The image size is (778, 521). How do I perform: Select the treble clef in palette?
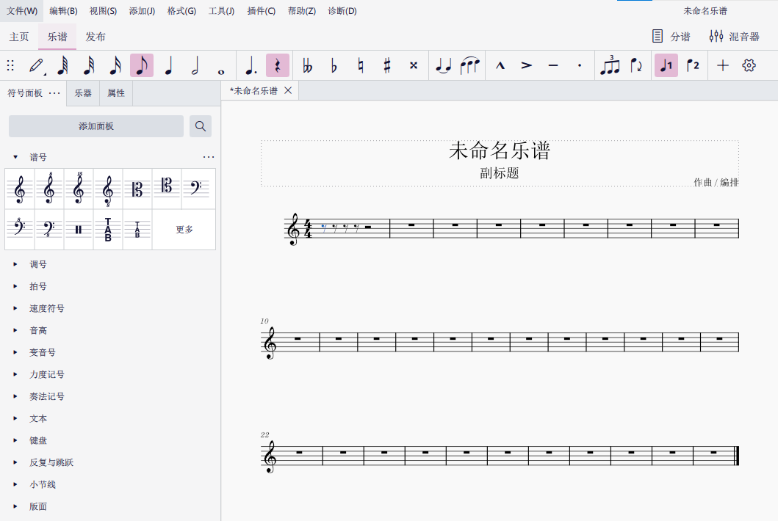pyautogui.click(x=19, y=187)
